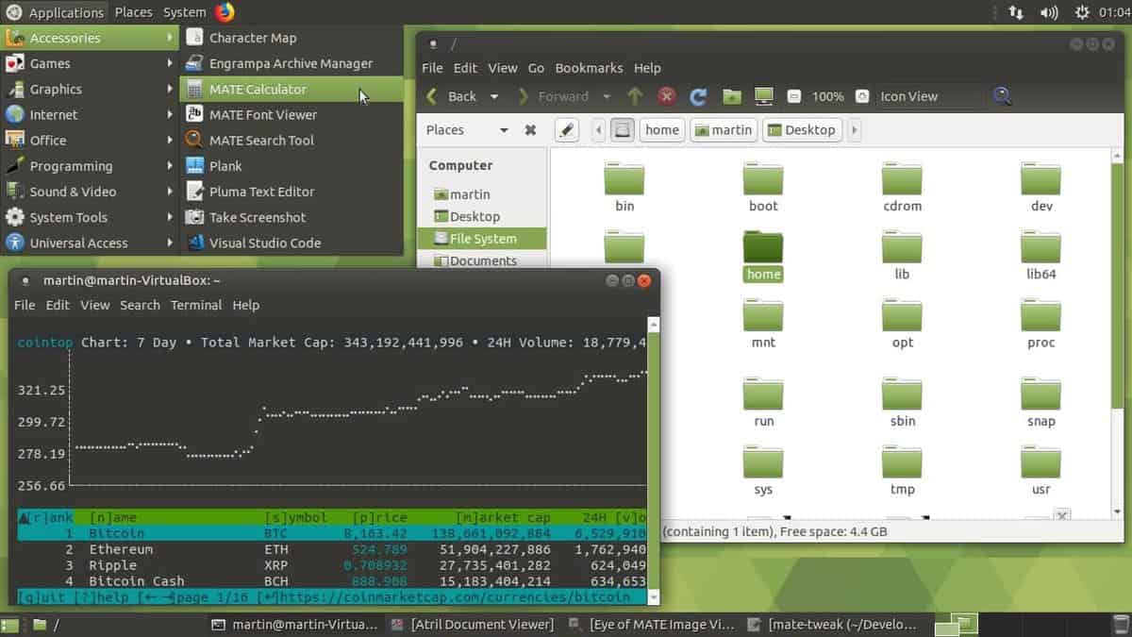Expand Forward history dropdown arrow
The width and height of the screenshot is (1132, 637).
tap(607, 96)
